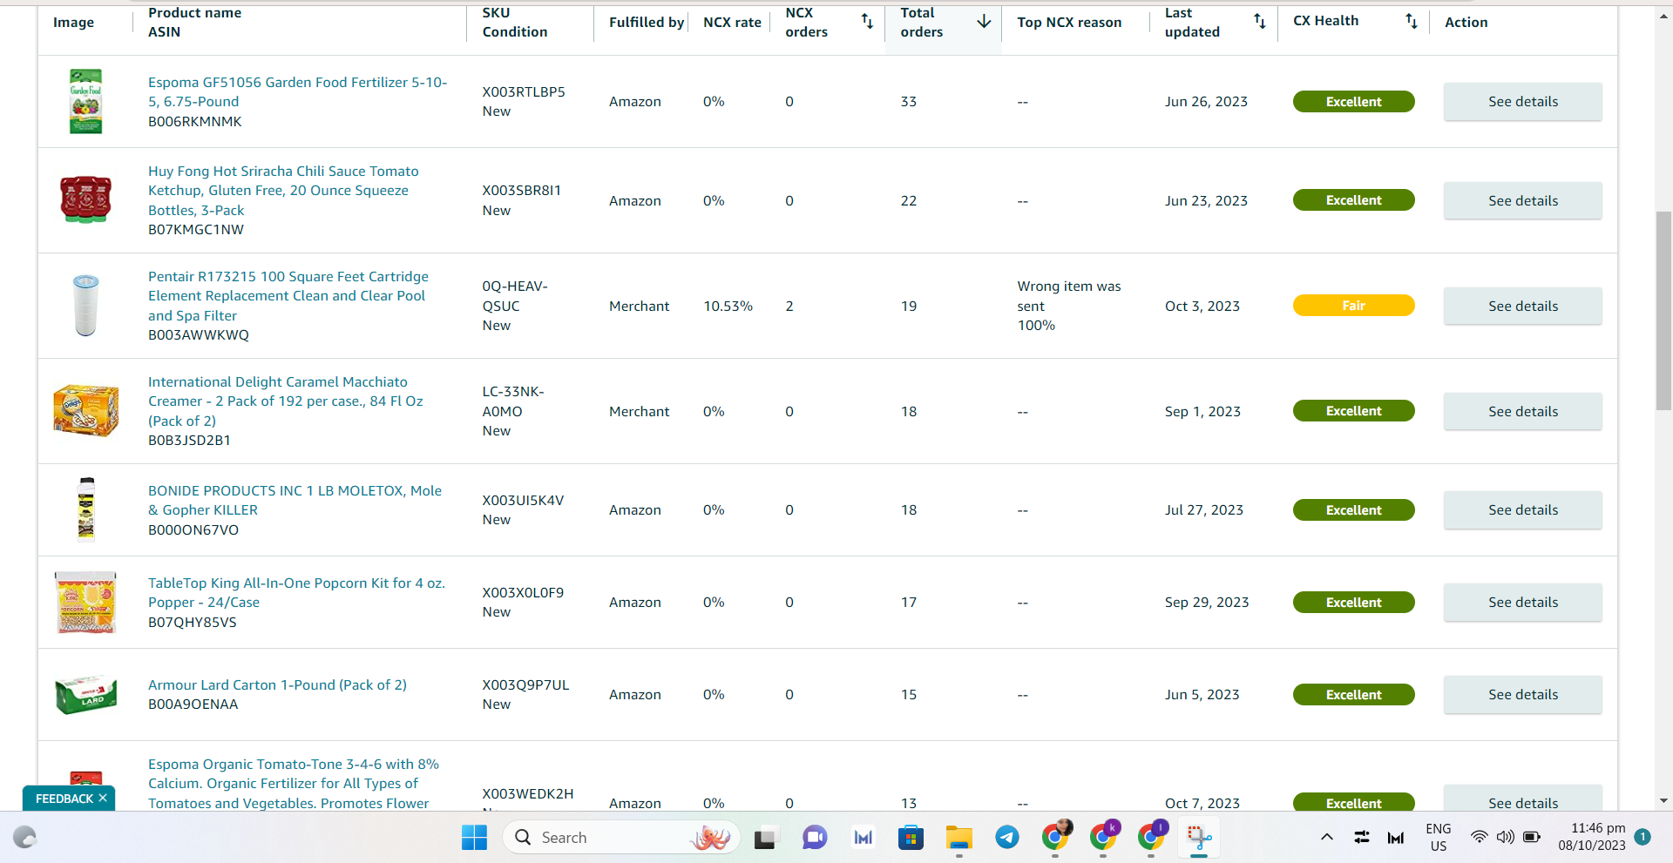The height and width of the screenshot is (863, 1673).
Task: Select the "Wrong item was sent" NCX reason
Action: pyautogui.click(x=1069, y=296)
